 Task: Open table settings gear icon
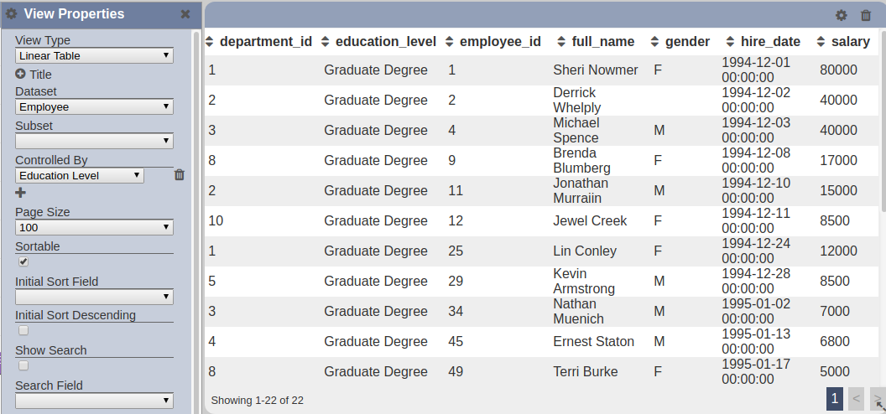click(x=841, y=15)
